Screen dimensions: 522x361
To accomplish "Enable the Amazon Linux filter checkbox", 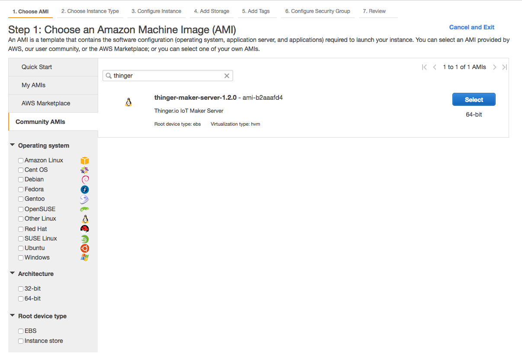I will pyautogui.click(x=21, y=161).
